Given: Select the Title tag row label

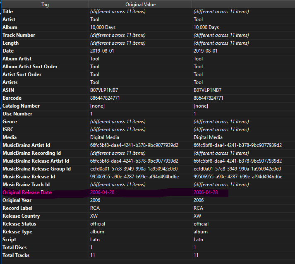Looking at the screenshot, I should coord(8,12).
